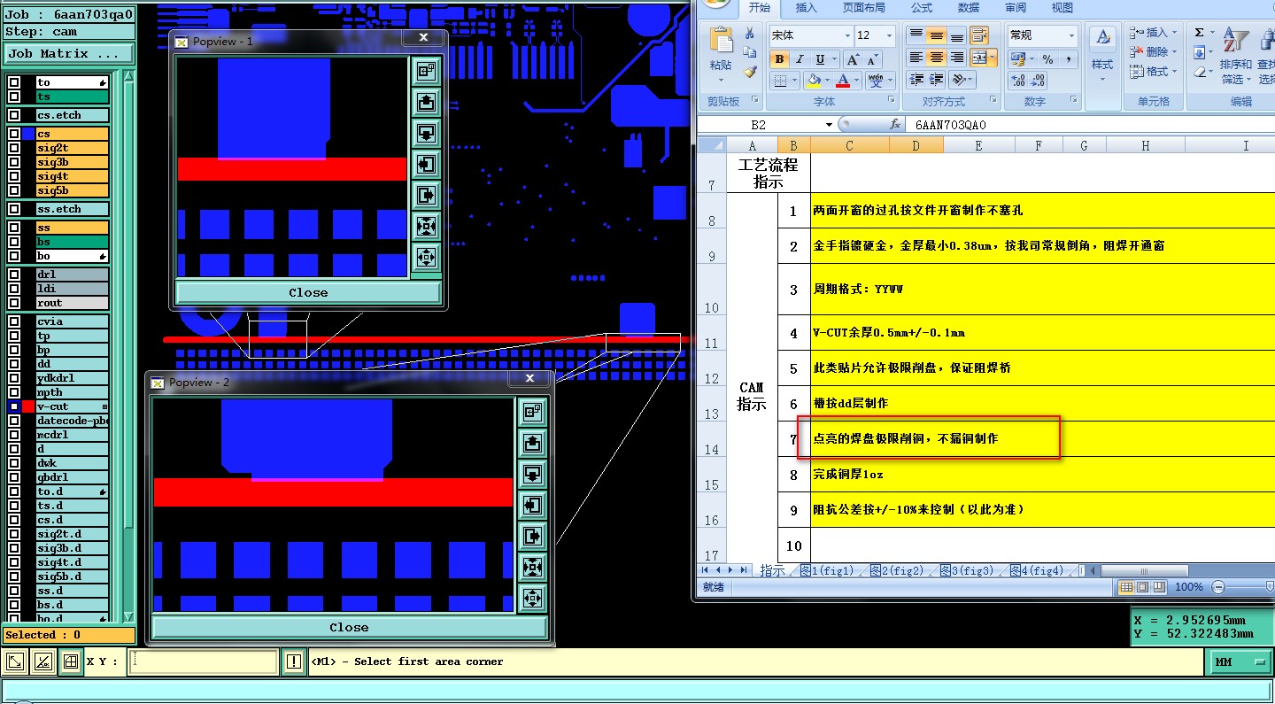1275x704 pixels.
Task: Open the number format dropdown showing 常规
Action: (1071, 35)
